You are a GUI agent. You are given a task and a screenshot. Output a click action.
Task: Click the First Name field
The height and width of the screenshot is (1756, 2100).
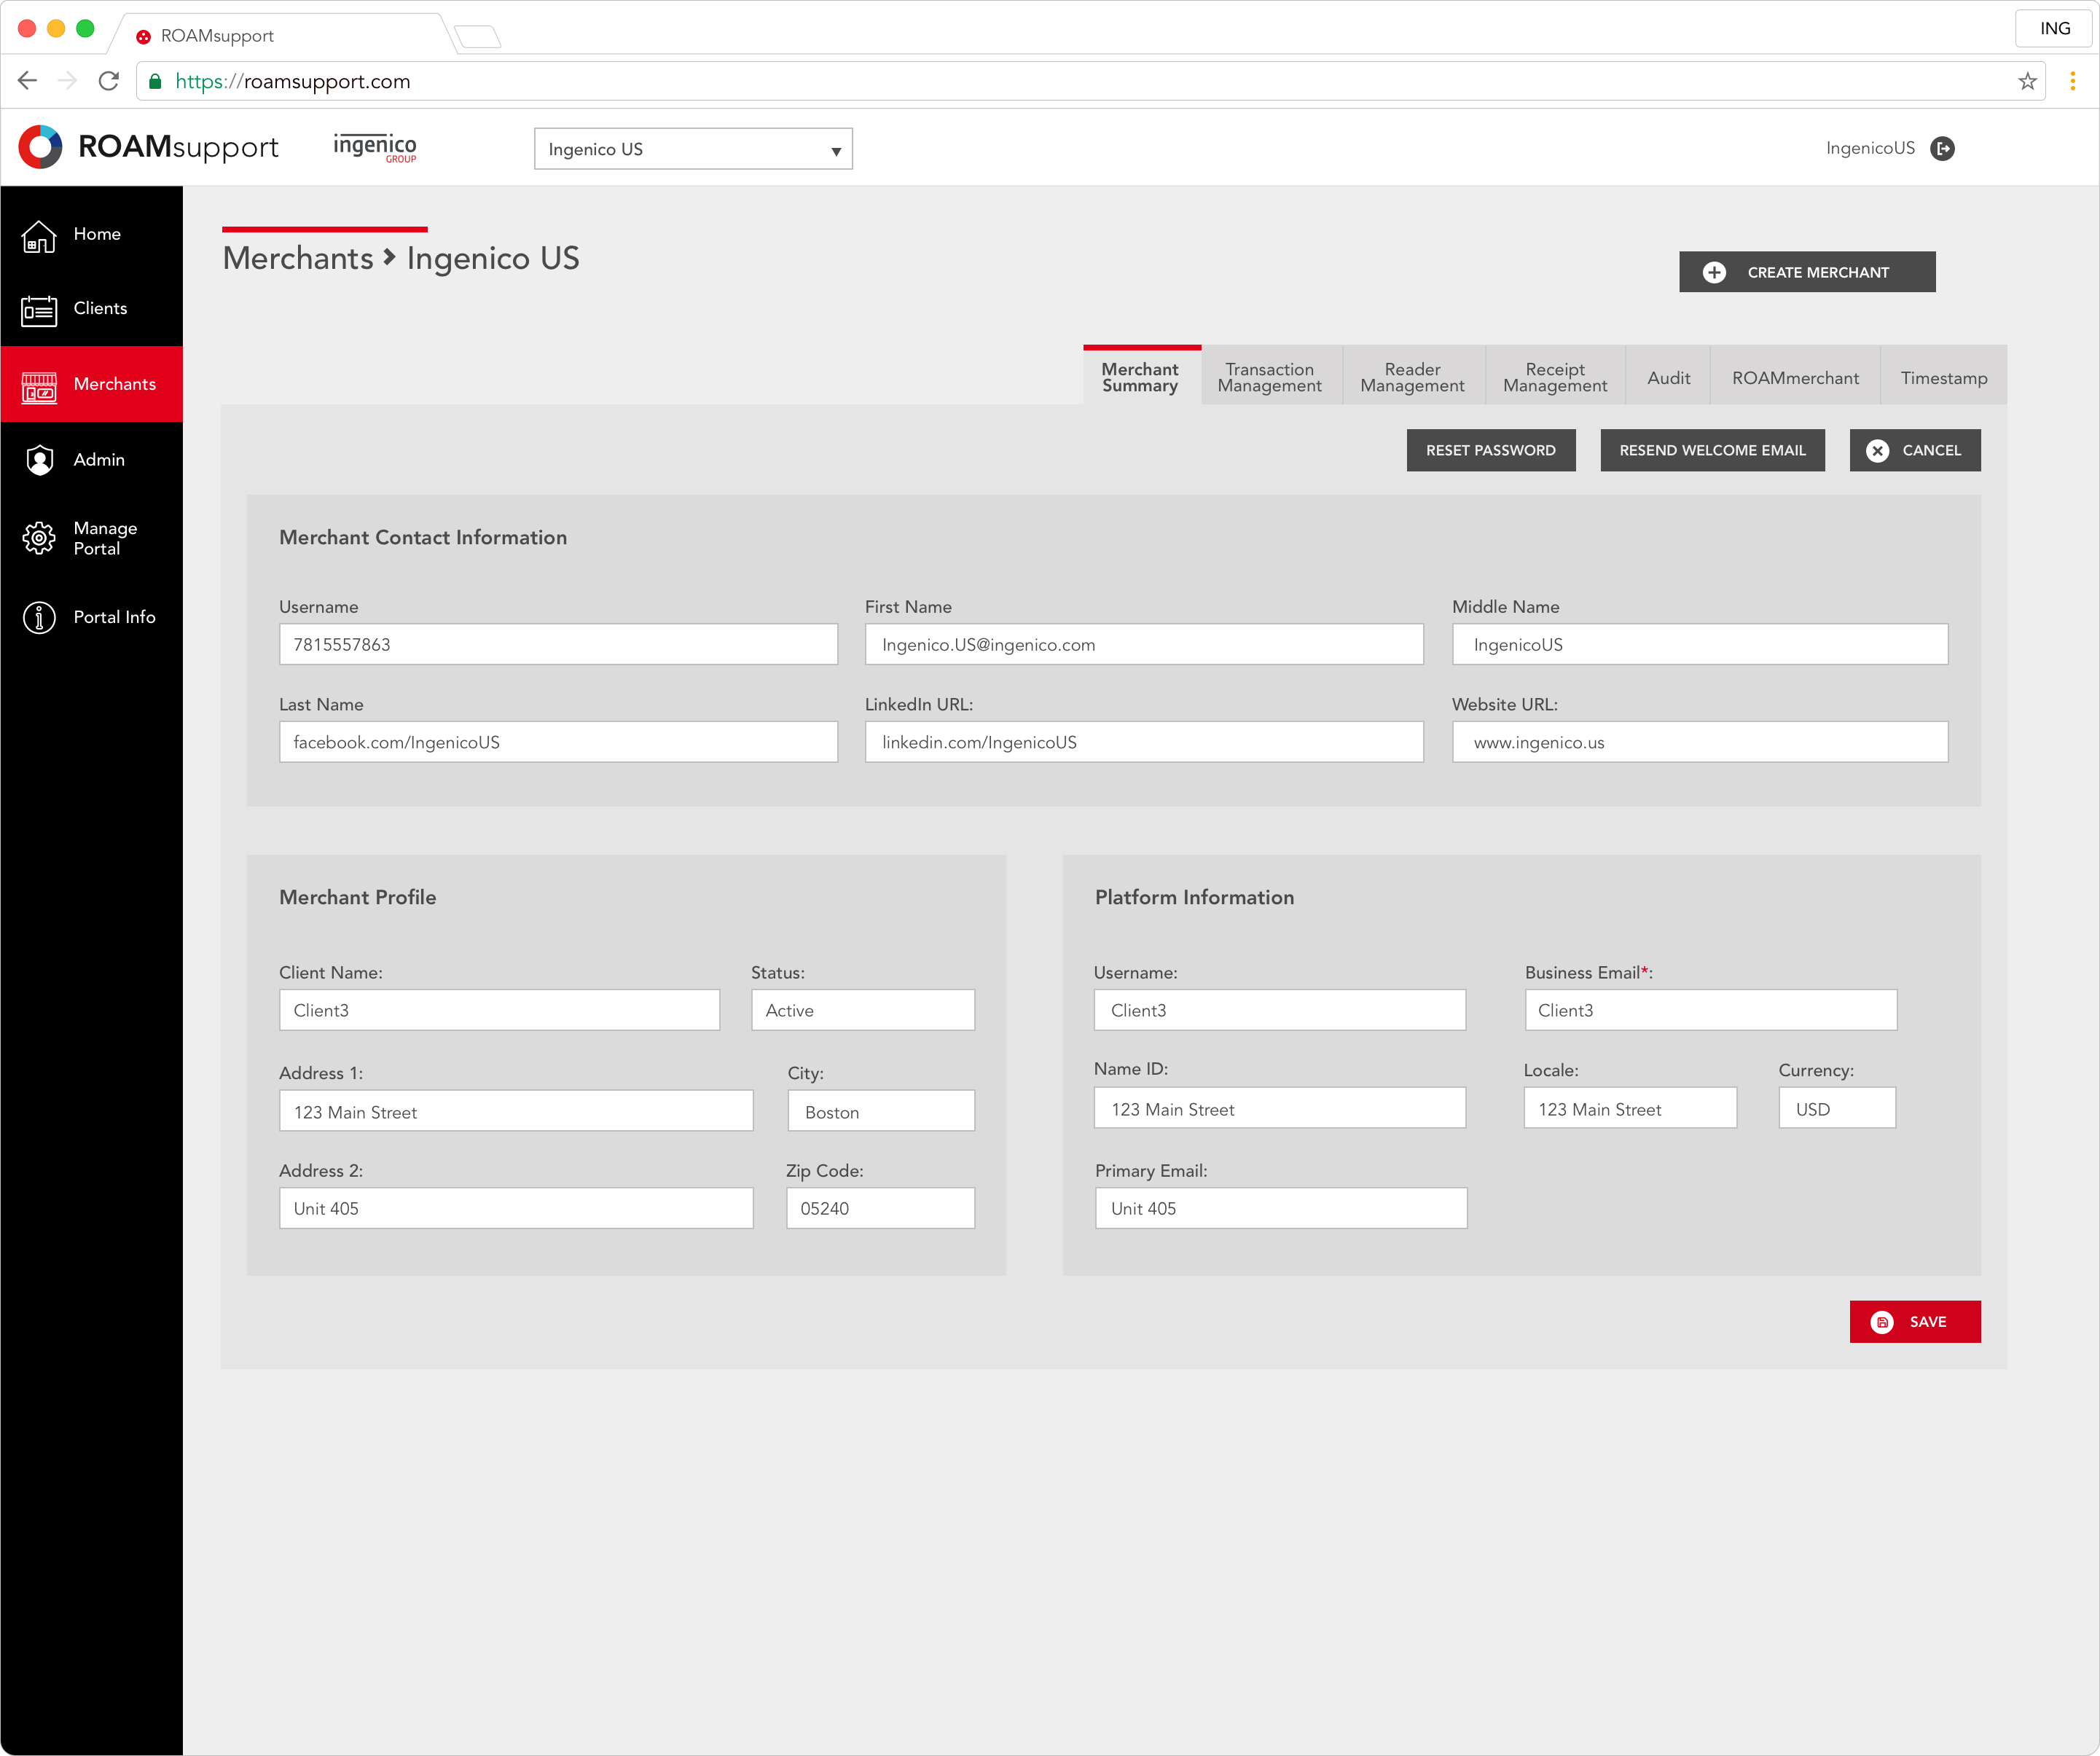pos(1144,645)
